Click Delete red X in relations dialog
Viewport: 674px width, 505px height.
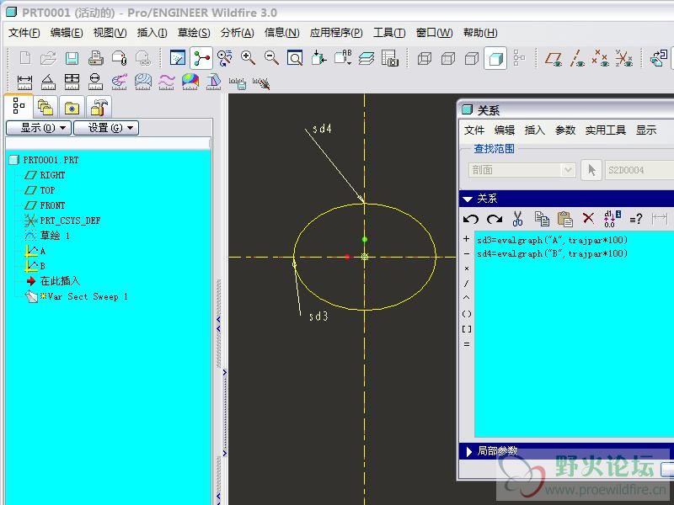(588, 218)
